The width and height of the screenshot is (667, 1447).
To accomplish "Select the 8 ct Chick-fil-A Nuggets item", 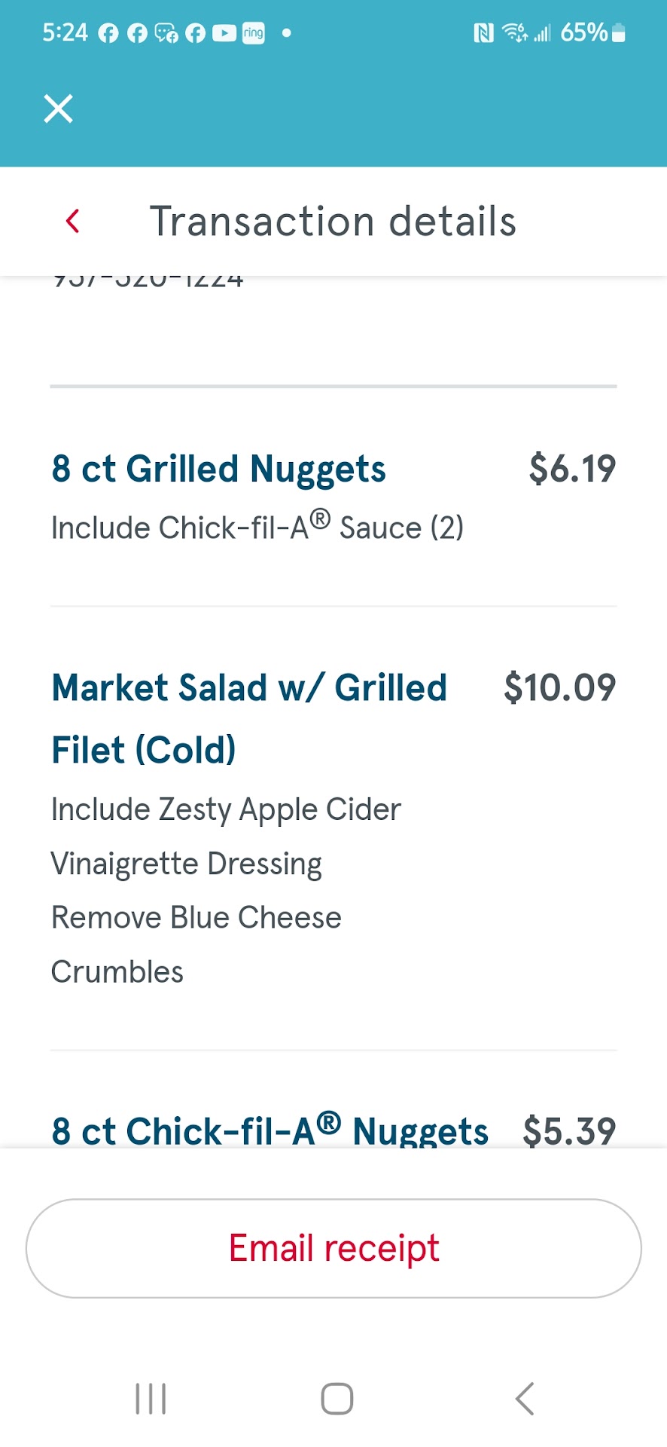I will coord(270,1130).
